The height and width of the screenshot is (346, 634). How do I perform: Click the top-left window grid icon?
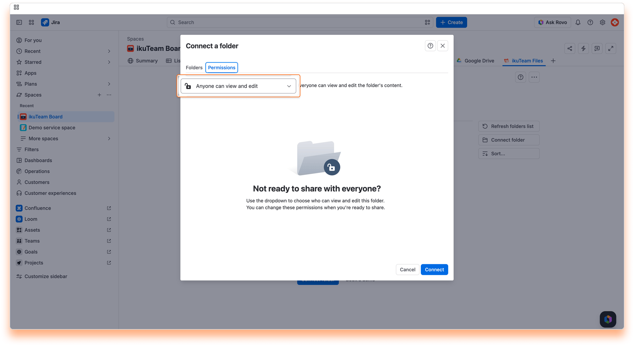(x=16, y=7)
